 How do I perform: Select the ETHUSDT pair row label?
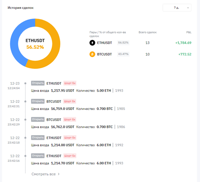tap(105, 43)
